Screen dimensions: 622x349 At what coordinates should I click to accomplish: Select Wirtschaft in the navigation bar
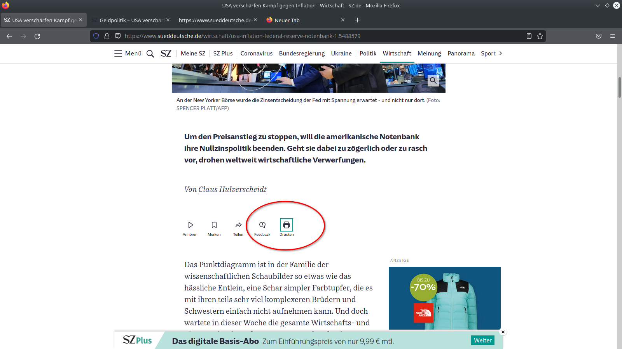coord(397,54)
